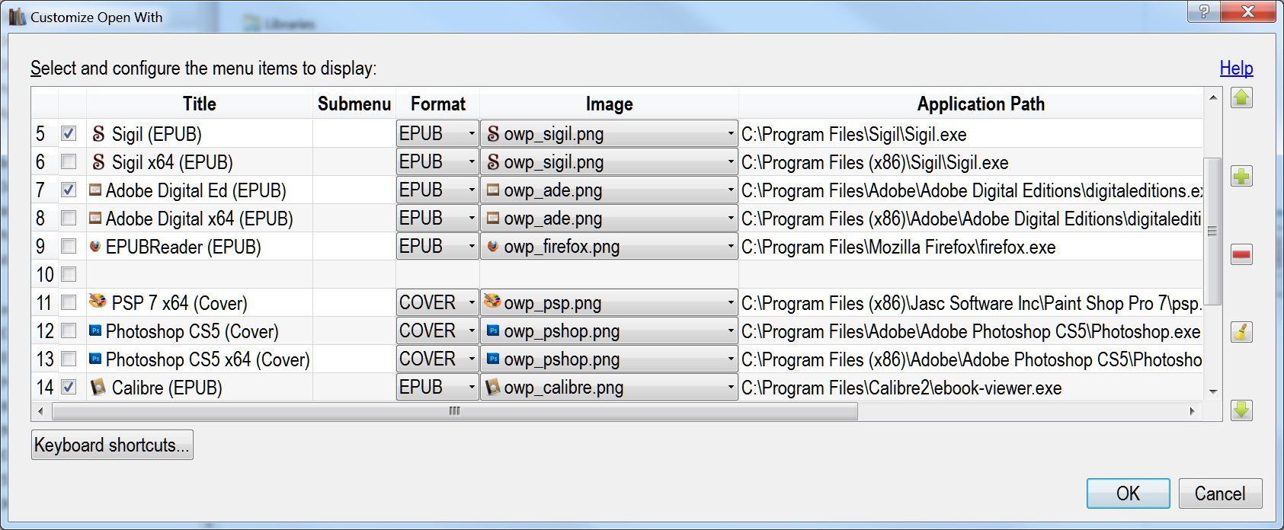1284x530 pixels.
Task: Click the broom reset icon
Action: pyautogui.click(x=1241, y=333)
